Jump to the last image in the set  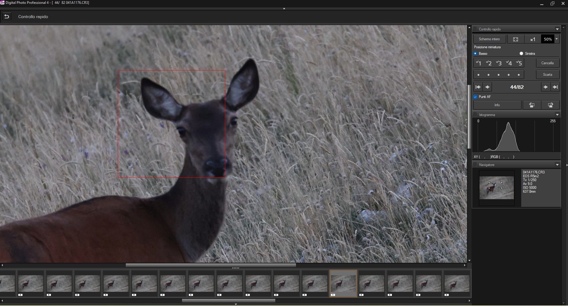tap(555, 87)
